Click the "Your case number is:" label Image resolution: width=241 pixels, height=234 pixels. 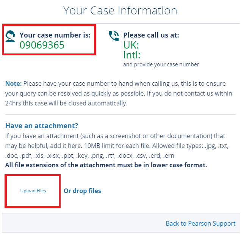click(55, 35)
